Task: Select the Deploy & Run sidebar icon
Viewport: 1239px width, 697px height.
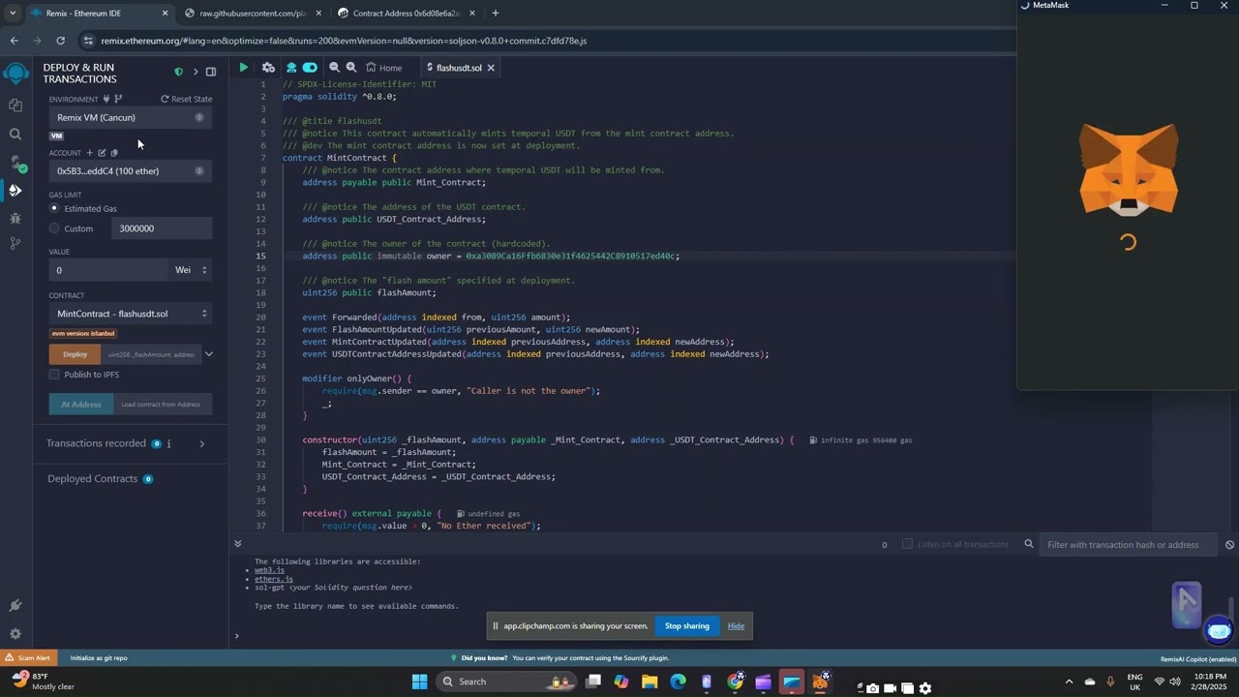Action: click(15, 191)
